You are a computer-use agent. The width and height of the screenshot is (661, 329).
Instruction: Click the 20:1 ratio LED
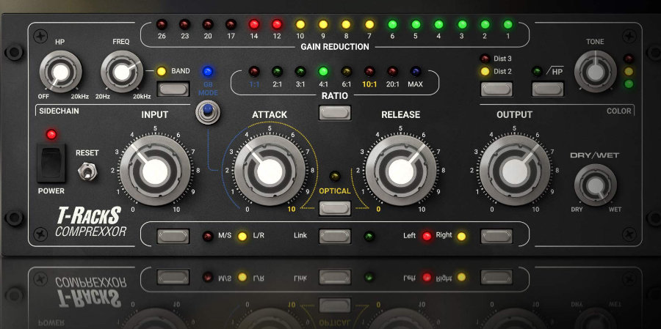click(x=392, y=71)
